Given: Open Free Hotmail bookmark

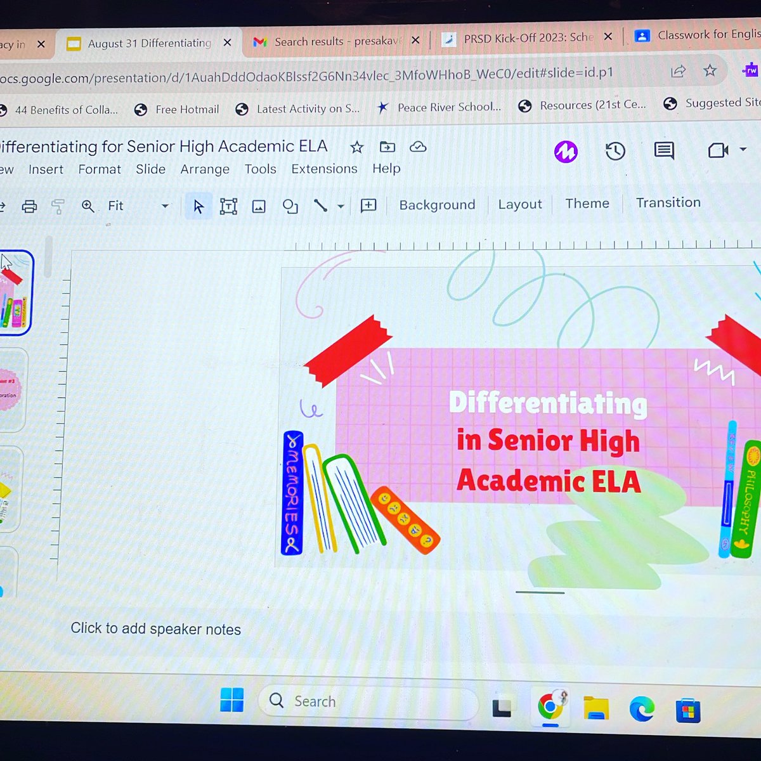Looking at the screenshot, I should [177, 110].
